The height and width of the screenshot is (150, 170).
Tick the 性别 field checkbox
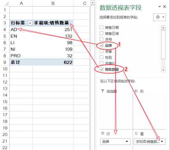tap(102, 57)
